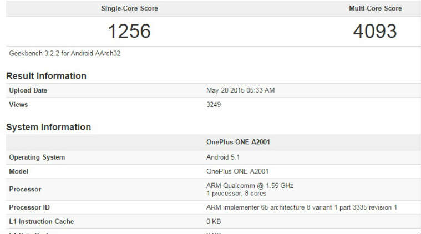Select the ARM implementer 65 architecture value
The width and height of the screenshot is (421, 234).
[x=302, y=207]
